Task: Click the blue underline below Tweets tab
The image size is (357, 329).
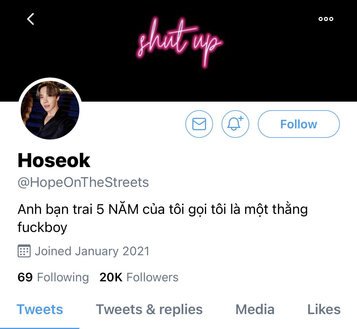Action: click(40, 328)
